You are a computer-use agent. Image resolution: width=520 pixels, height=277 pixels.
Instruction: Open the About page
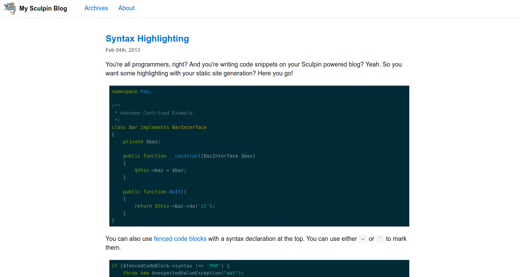pos(126,8)
